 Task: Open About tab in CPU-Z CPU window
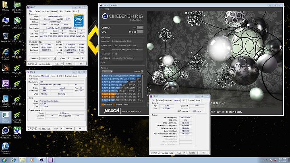[x=75, y=11]
